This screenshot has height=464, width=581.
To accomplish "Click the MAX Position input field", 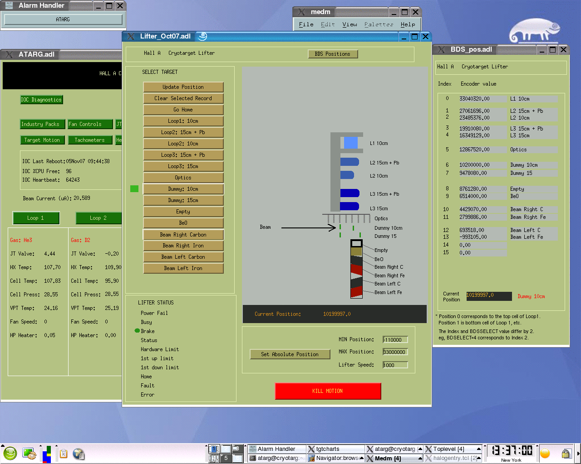I will 395,352.
